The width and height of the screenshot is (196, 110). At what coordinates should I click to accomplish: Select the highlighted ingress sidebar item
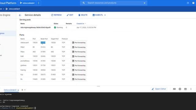pos(8,33)
